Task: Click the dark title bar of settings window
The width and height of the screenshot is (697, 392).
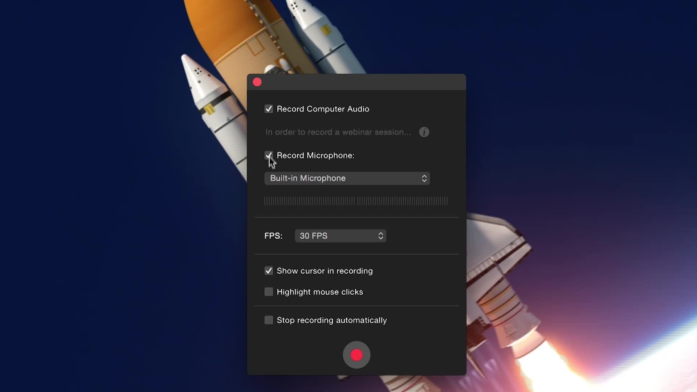Action: (363, 82)
